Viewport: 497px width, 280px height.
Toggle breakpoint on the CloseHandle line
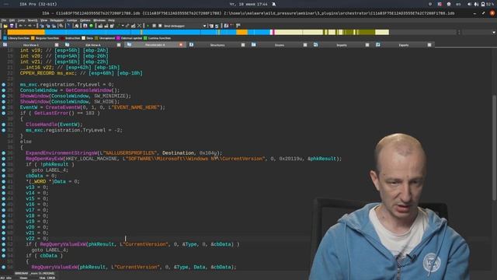pos(3,124)
